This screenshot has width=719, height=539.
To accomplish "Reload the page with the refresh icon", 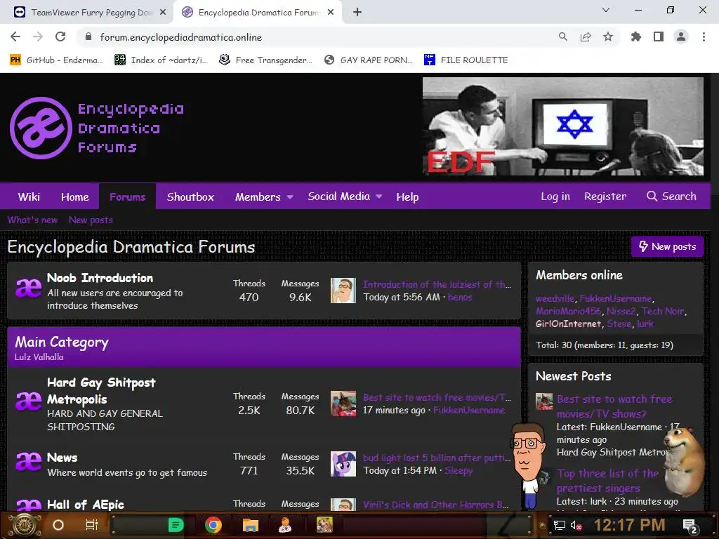I will click(x=60, y=36).
